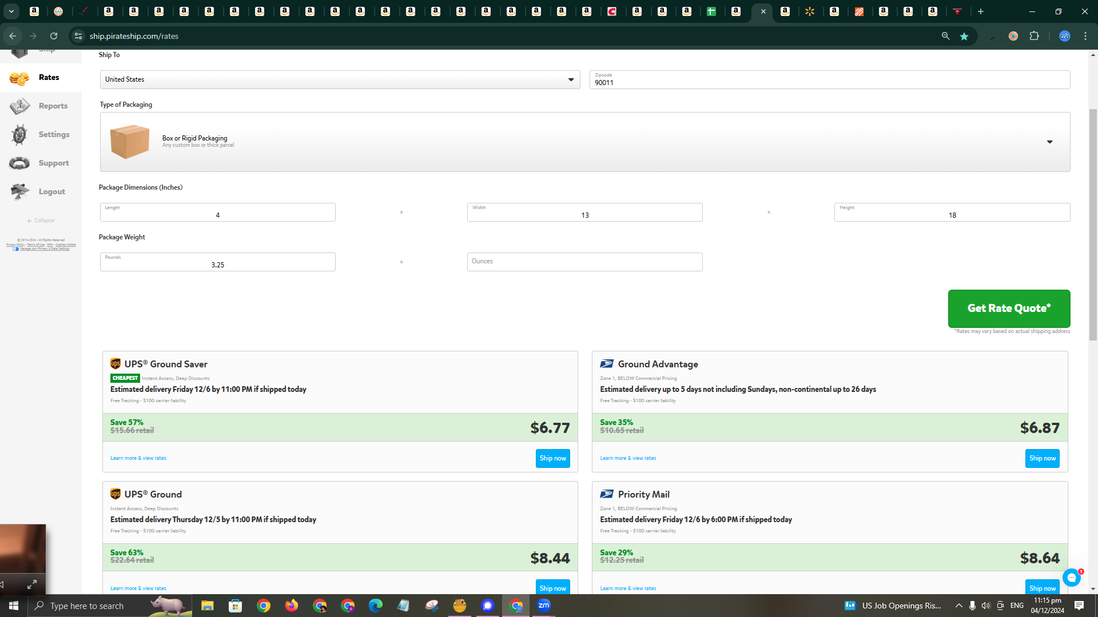
Task: Click the address bar URL
Action: click(134, 36)
